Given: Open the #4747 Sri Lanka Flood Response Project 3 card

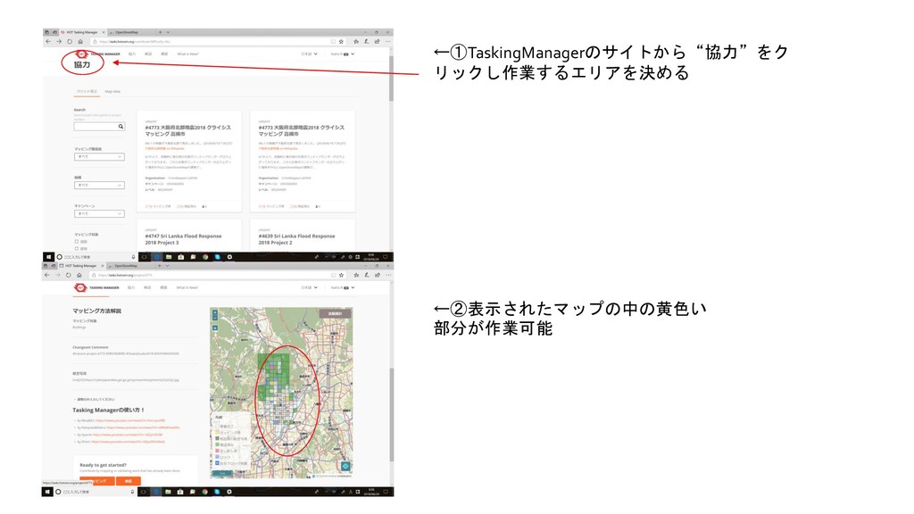Looking at the screenshot, I should tap(189, 235).
